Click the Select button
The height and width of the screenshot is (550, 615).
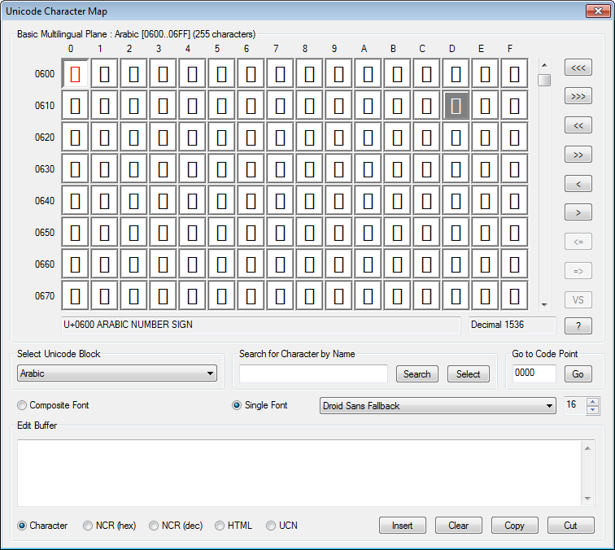coord(469,374)
